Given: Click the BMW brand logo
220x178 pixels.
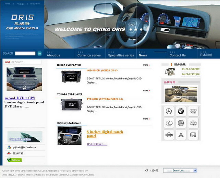Looking at the screenshot, I should (181, 111).
